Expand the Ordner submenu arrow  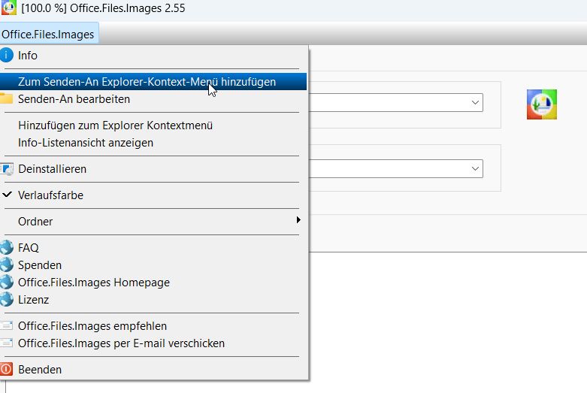pos(298,220)
